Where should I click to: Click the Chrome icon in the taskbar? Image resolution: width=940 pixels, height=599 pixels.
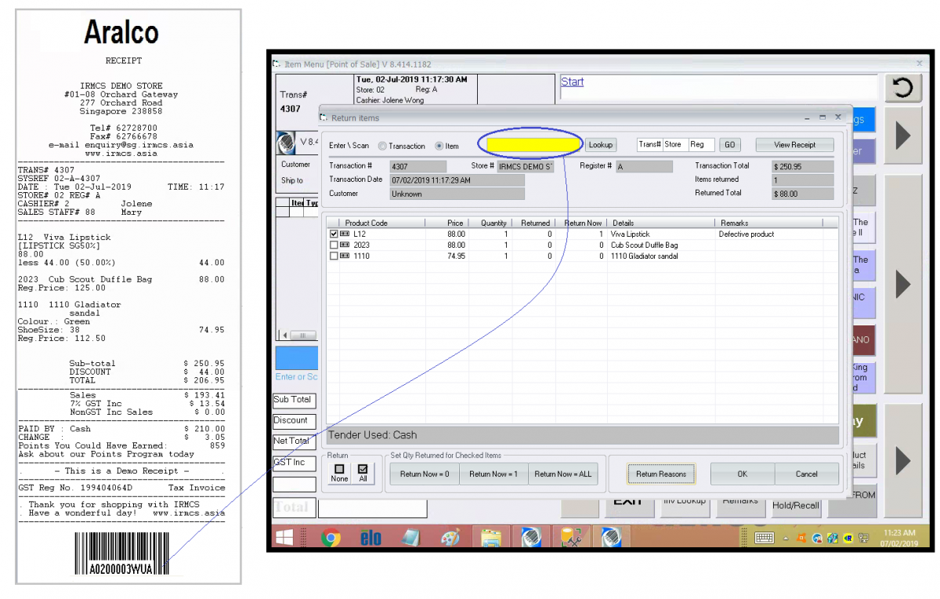pyautogui.click(x=331, y=538)
